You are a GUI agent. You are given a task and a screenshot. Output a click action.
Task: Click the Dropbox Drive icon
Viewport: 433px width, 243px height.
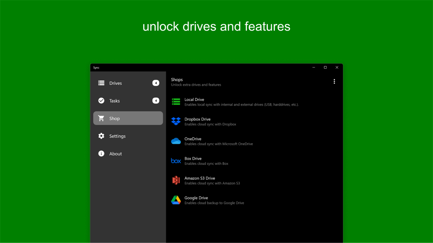click(176, 121)
